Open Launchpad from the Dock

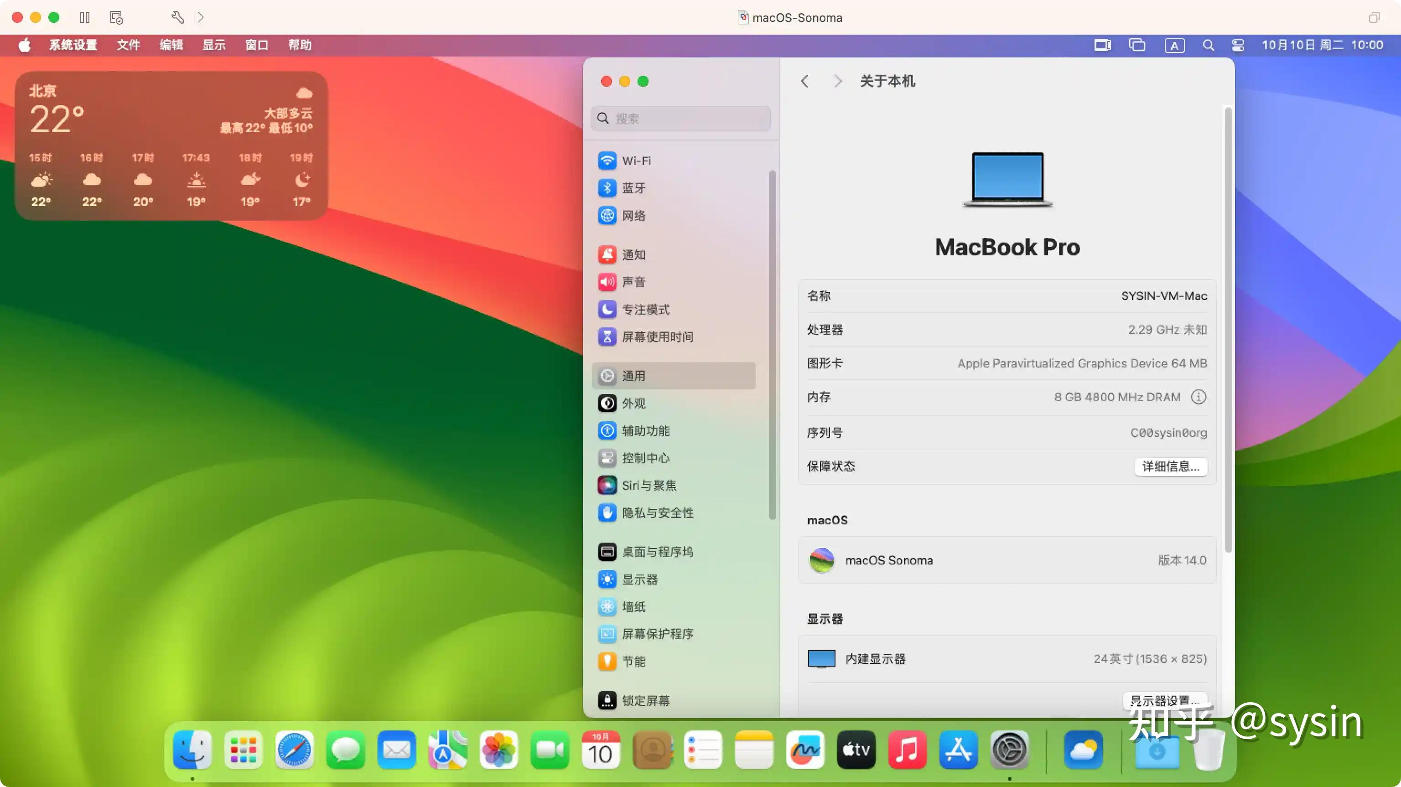tap(243, 750)
